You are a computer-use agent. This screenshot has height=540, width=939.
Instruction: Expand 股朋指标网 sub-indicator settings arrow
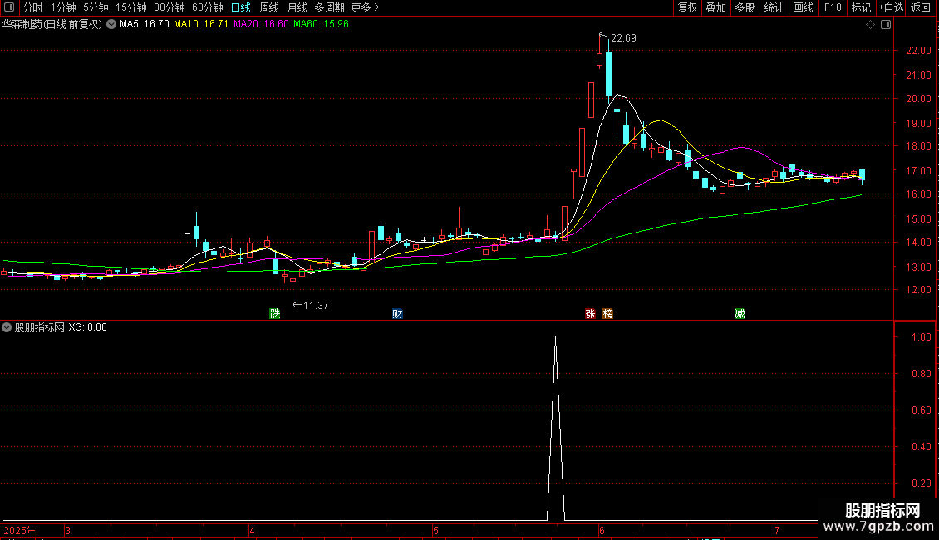click(x=7, y=327)
